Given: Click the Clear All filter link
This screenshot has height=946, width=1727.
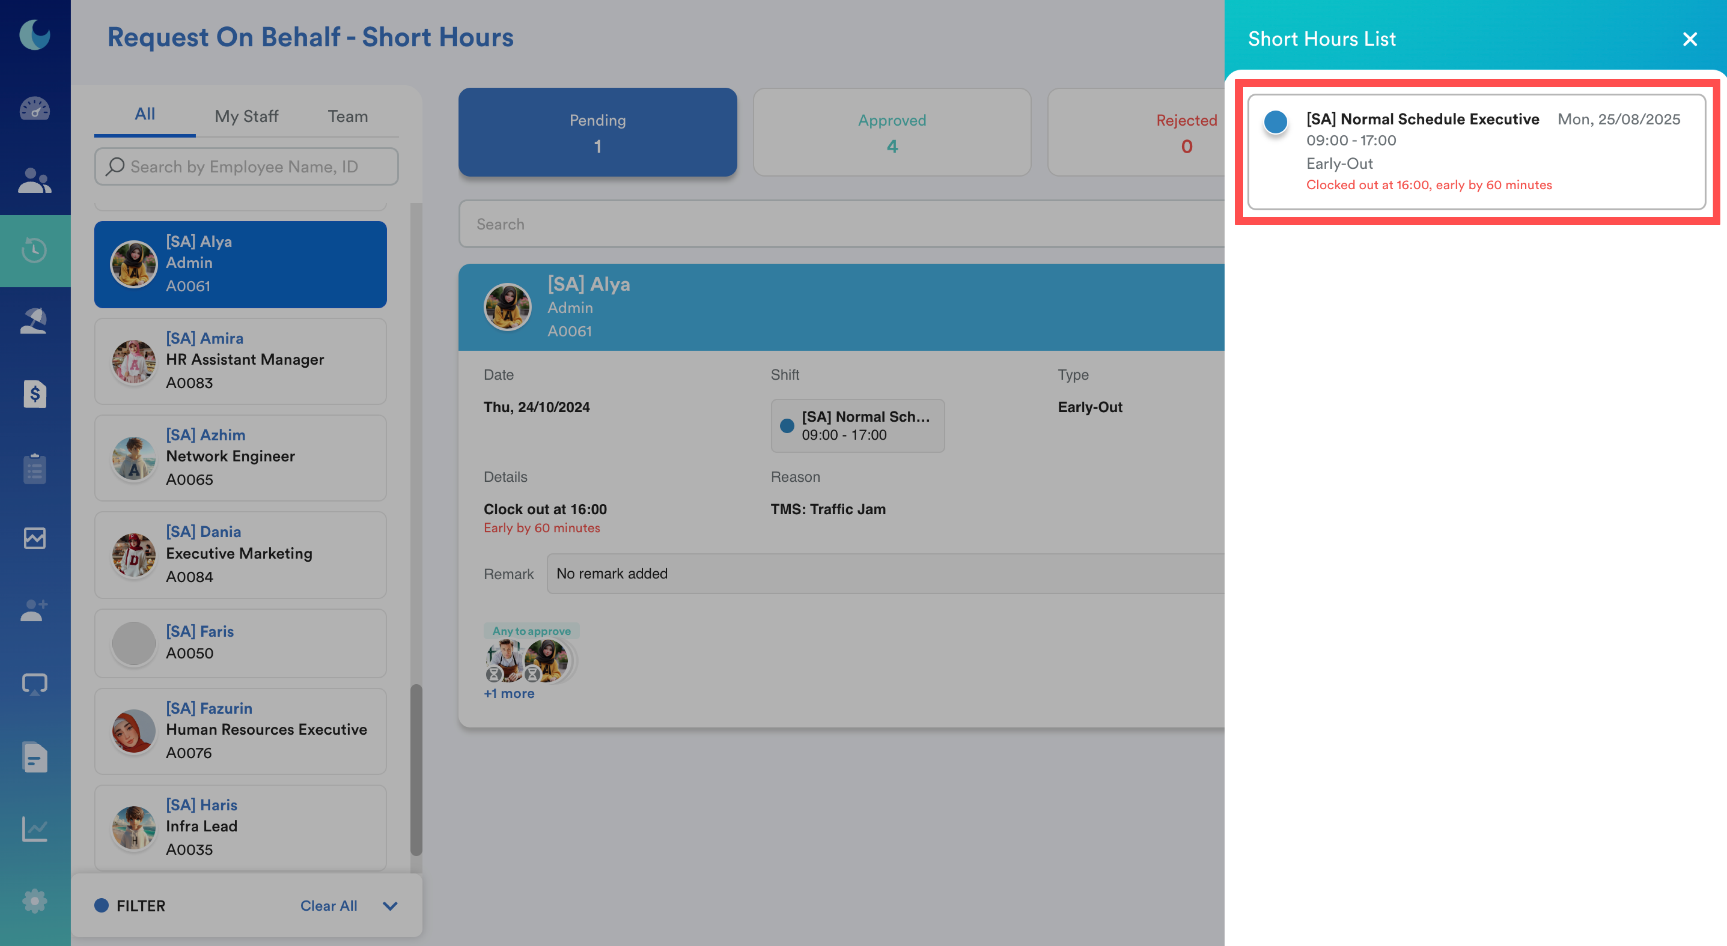Looking at the screenshot, I should (328, 905).
